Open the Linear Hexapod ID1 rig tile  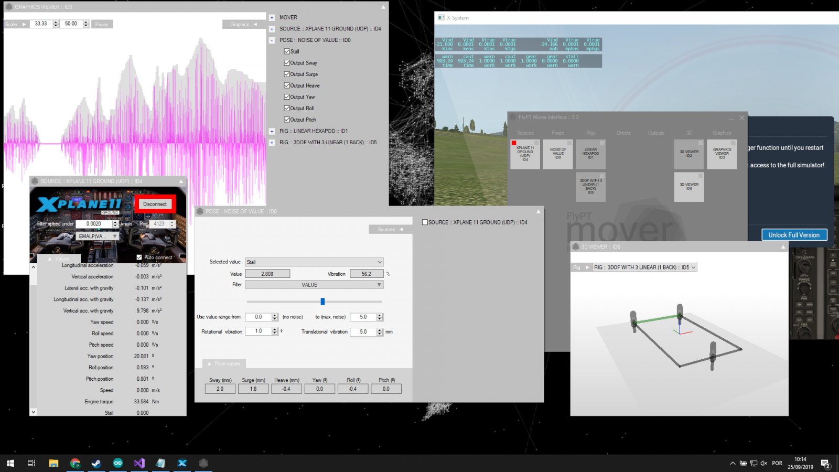tap(590, 154)
